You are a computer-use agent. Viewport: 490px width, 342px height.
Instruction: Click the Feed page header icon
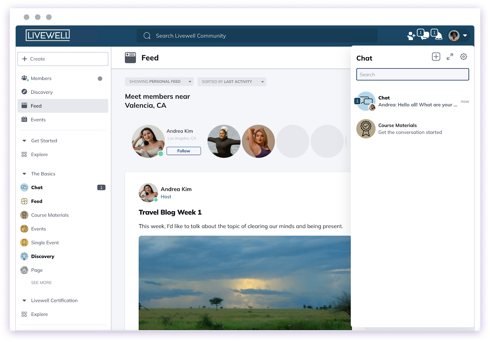(x=130, y=58)
